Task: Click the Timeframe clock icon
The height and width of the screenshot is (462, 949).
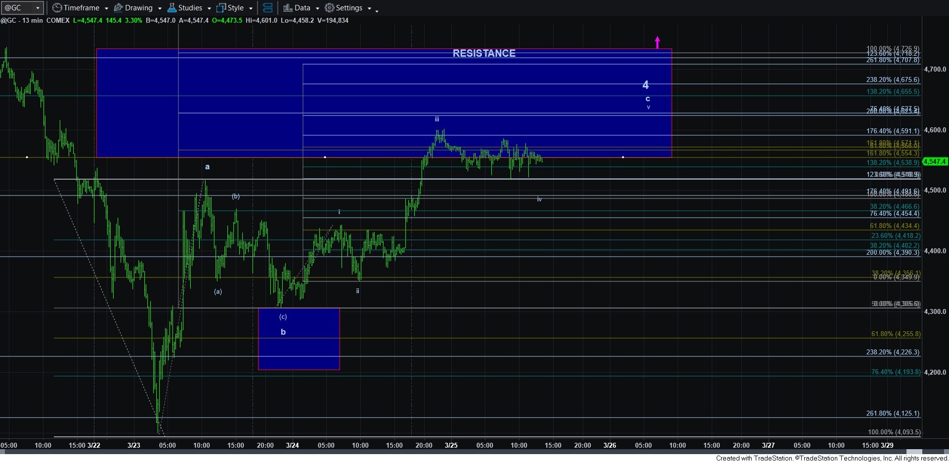Action: (57, 8)
